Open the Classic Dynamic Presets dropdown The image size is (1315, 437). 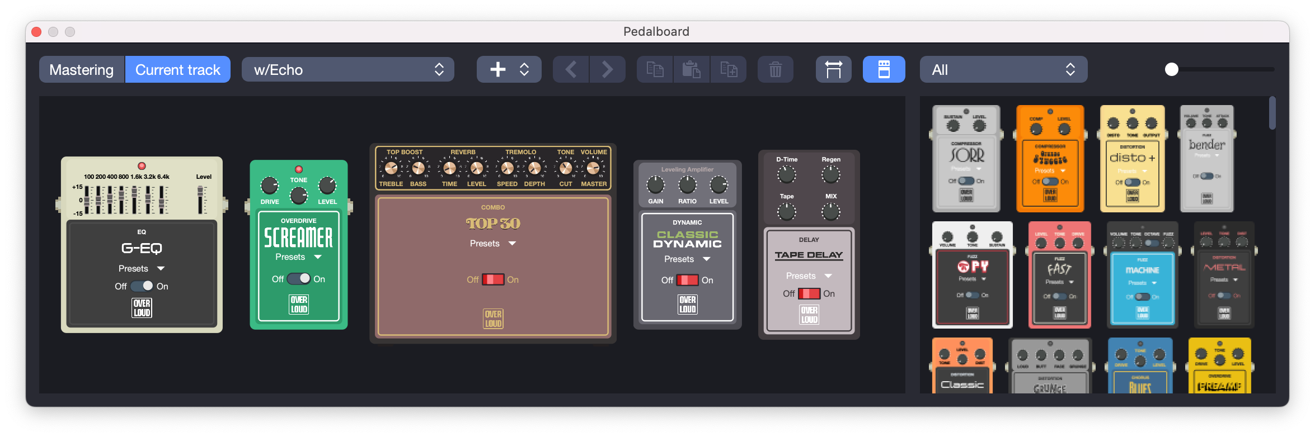tap(688, 259)
